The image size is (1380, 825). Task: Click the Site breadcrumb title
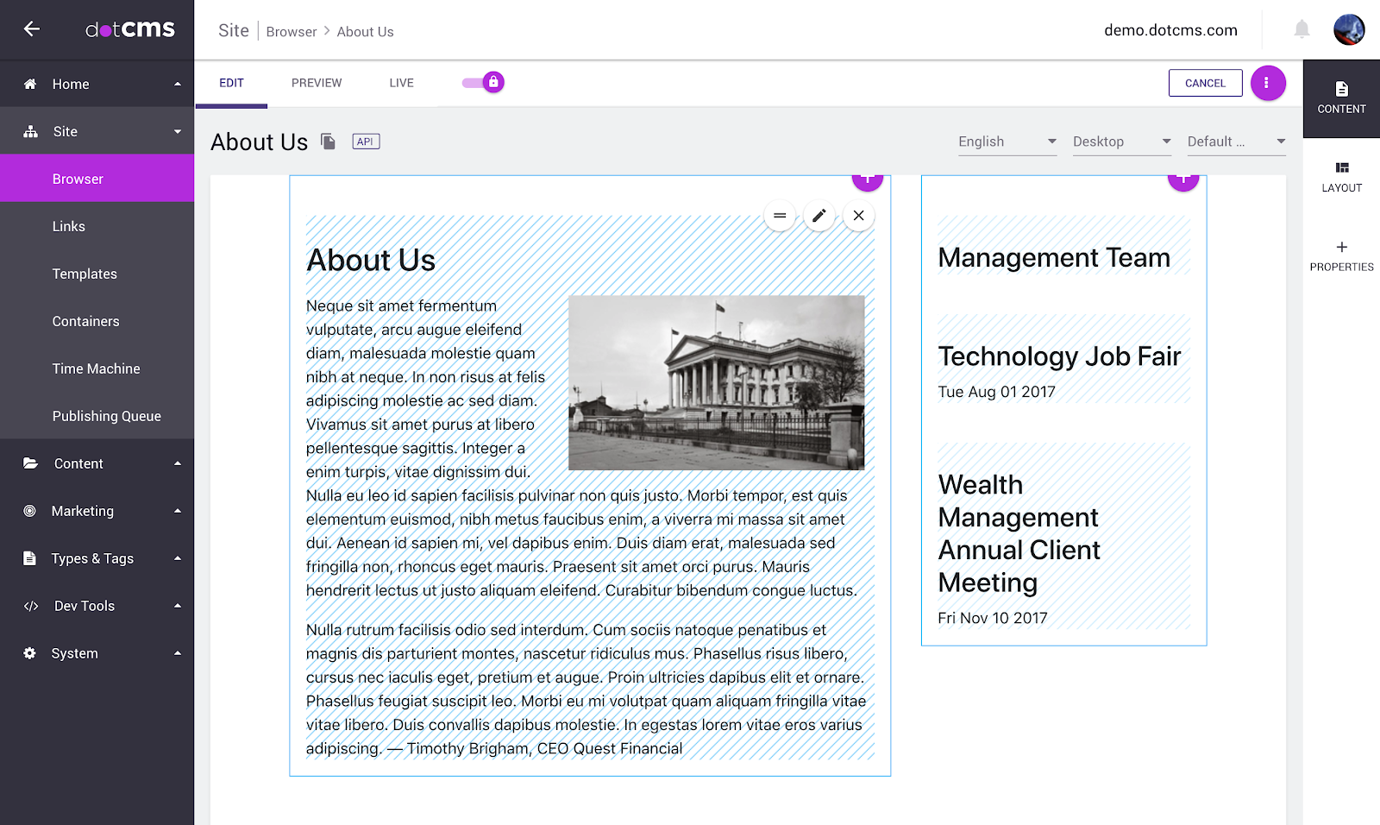point(234,31)
